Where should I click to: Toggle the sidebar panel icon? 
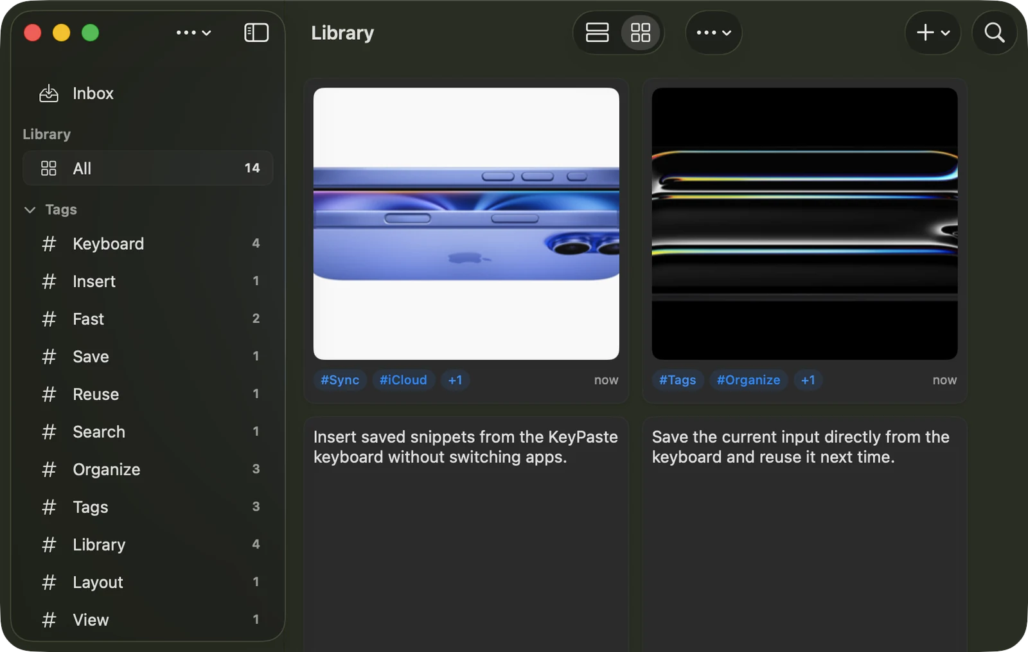(x=256, y=33)
